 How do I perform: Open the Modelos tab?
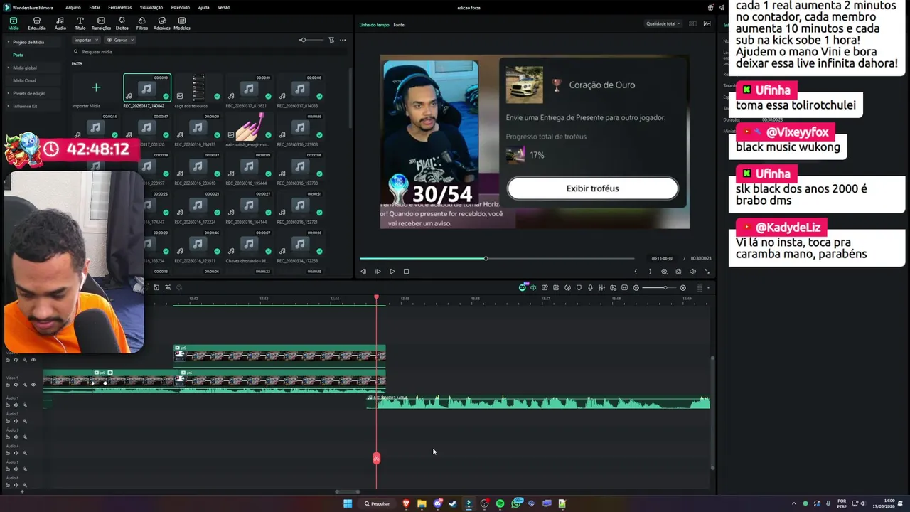click(182, 23)
